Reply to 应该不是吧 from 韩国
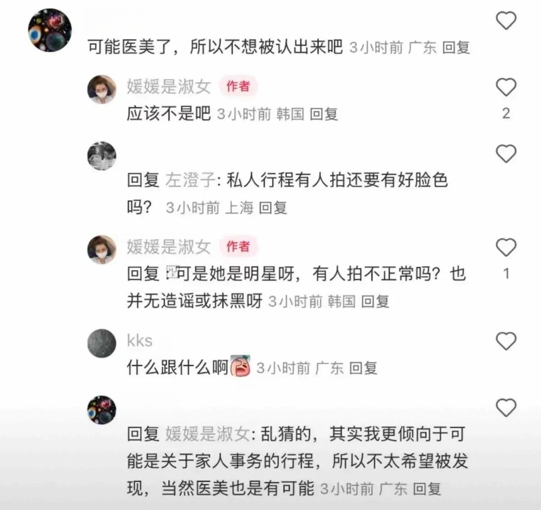This screenshot has width=541, height=510. click(x=323, y=114)
